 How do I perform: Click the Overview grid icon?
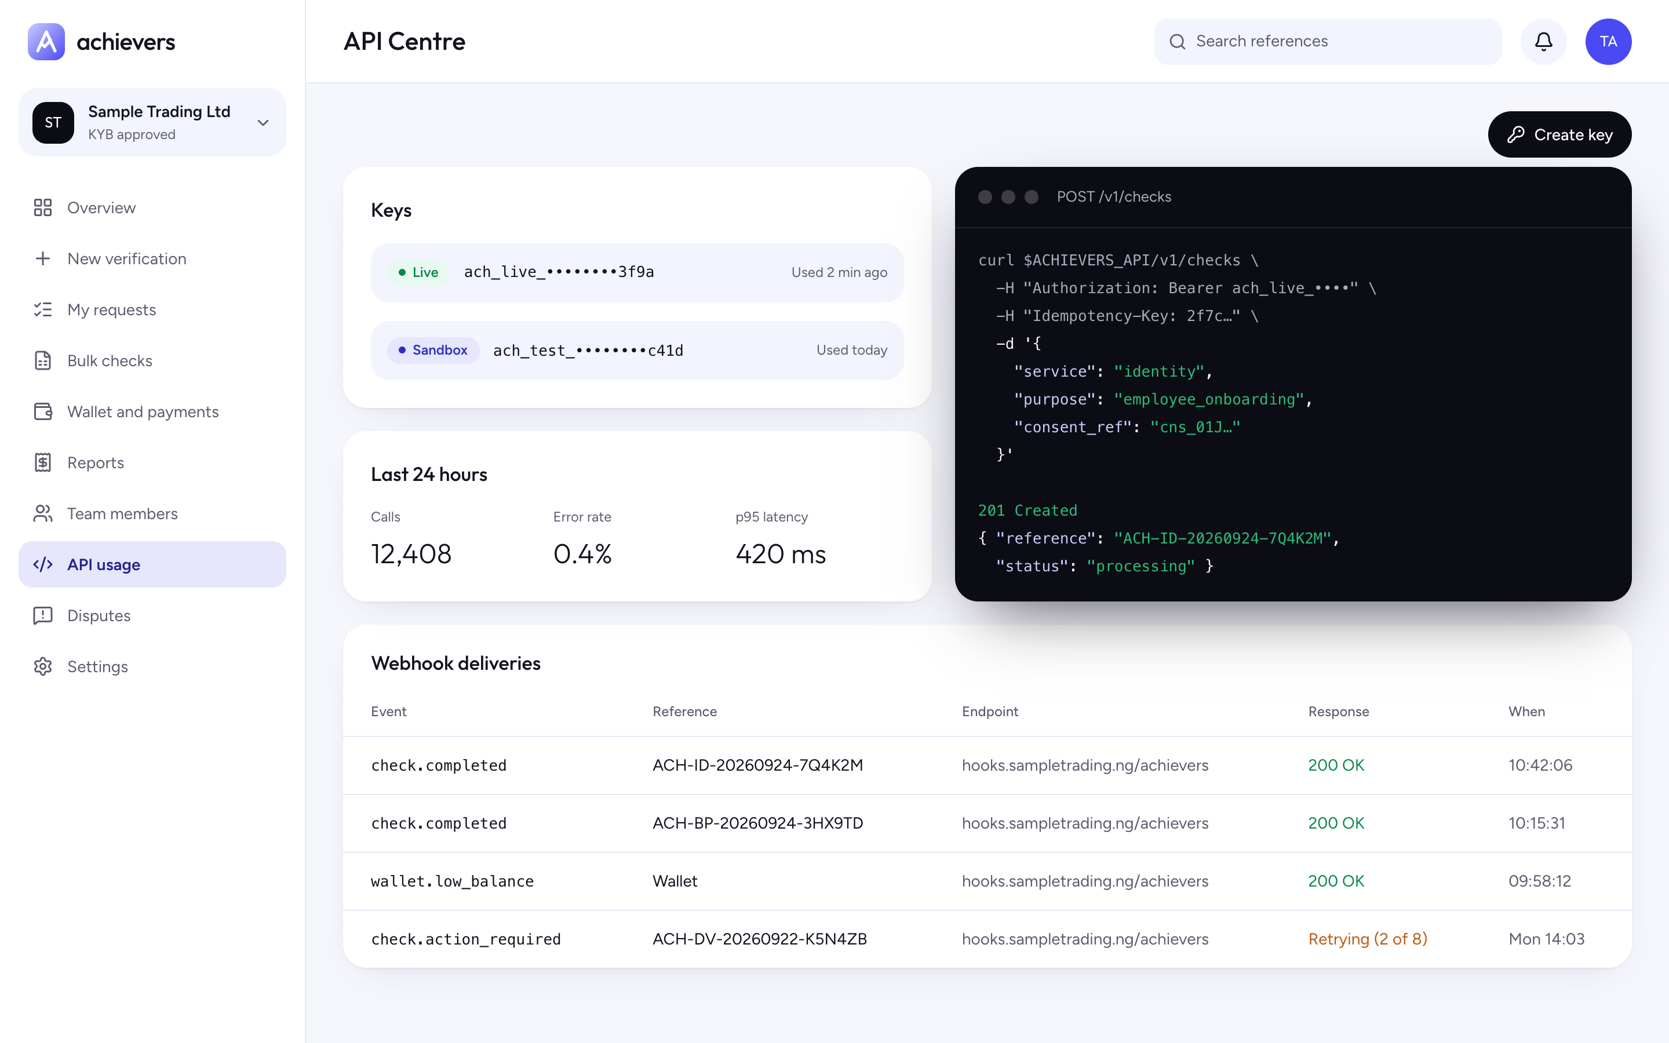coord(43,207)
